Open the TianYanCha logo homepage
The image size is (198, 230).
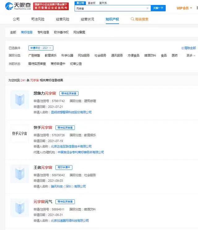click(18, 6)
